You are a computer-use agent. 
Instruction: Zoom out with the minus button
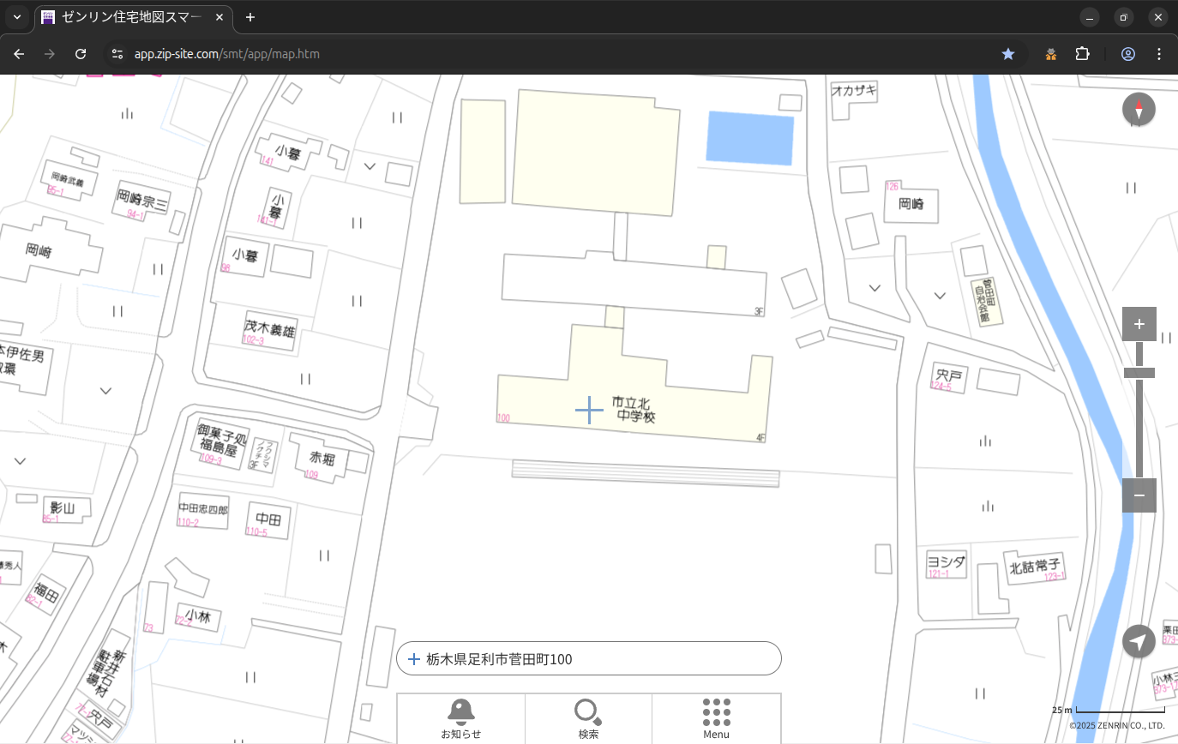pyautogui.click(x=1139, y=495)
